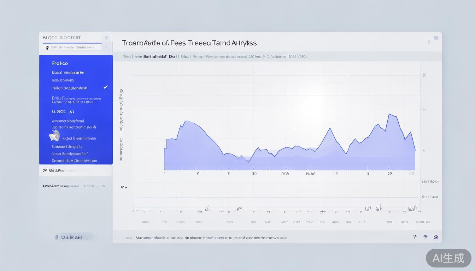Select the bold 'Barl ohrelxlt Do' tab
Image resolution: width=475 pixels, height=271 pixels.
[159, 56]
